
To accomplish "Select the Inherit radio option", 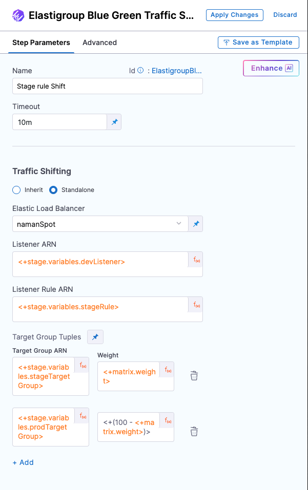I will pos(16,190).
